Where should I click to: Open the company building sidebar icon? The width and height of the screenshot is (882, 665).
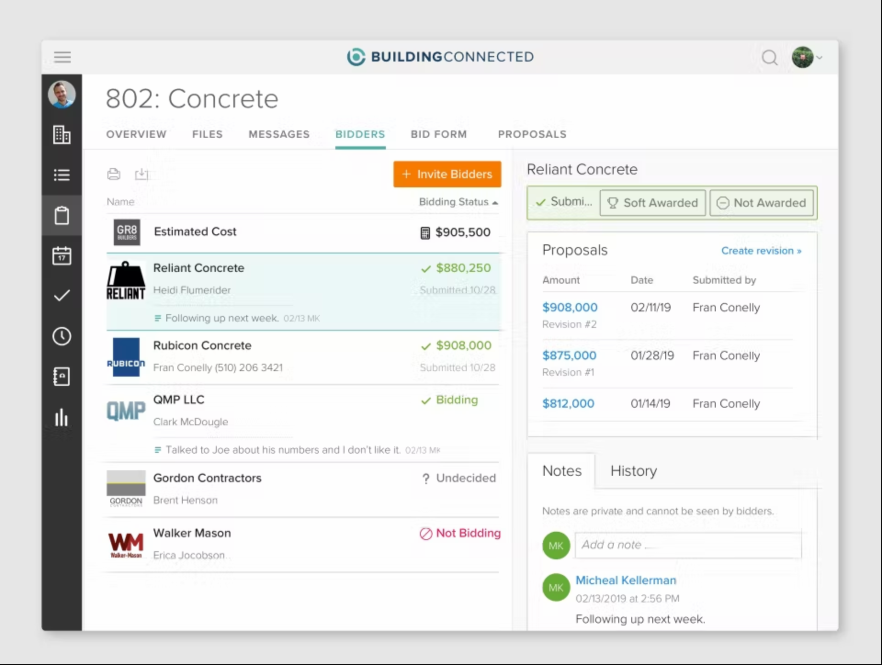point(62,135)
